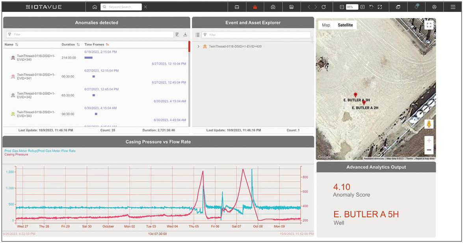Click the E. BUTLER A 5H well name
Screen dimensions: 463x243
(x=366, y=214)
